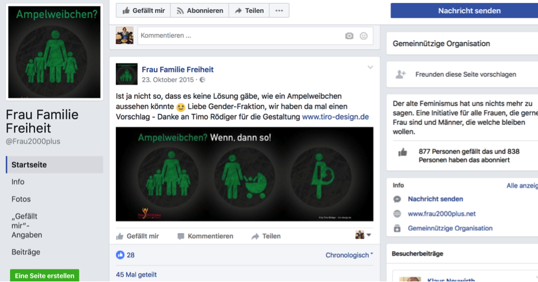Image resolution: width=538 pixels, height=282 pixels.
Task: Click the messenger icon in Info panel
Action: point(397,199)
